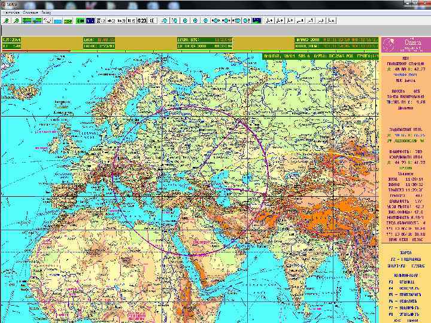The width and height of the screenshot is (431, 323).
Task: Click the second magnifier icon in toolbar
Action: point(16,20)
